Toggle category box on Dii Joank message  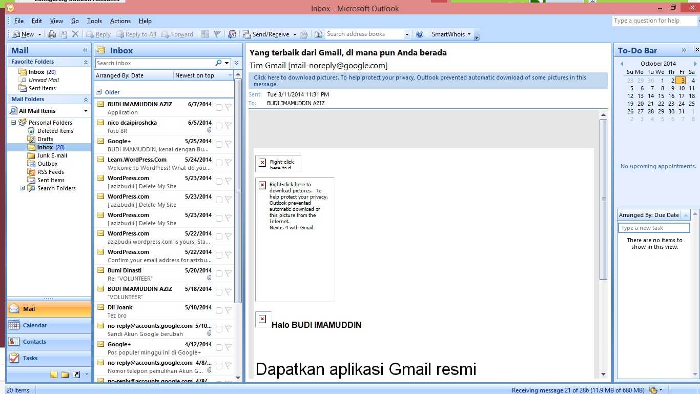pyautogui.click(x=219, y=310)
